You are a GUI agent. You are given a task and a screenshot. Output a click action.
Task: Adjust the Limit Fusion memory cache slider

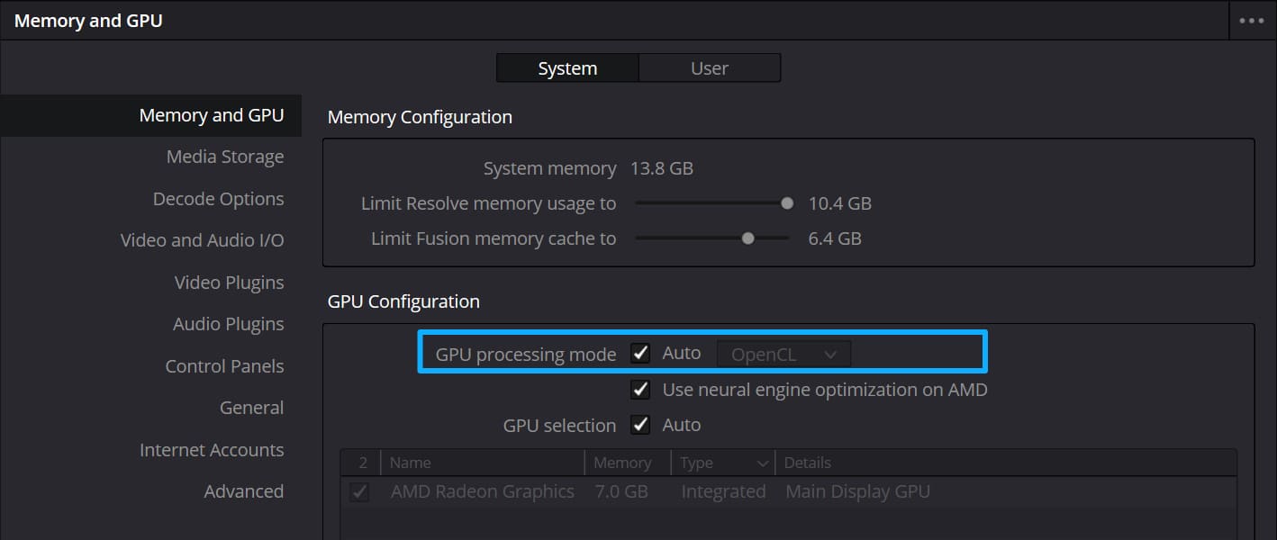tap(747, 238)
